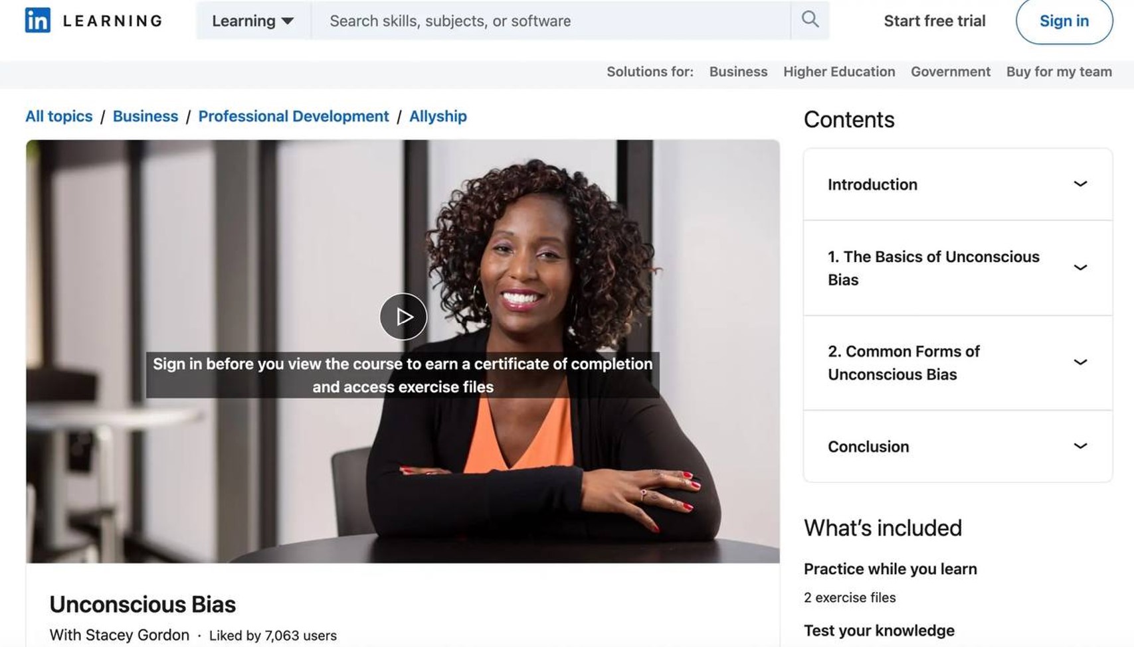
Task: Click 'Practice while you learn' heading
Action: tap(890, 569)
